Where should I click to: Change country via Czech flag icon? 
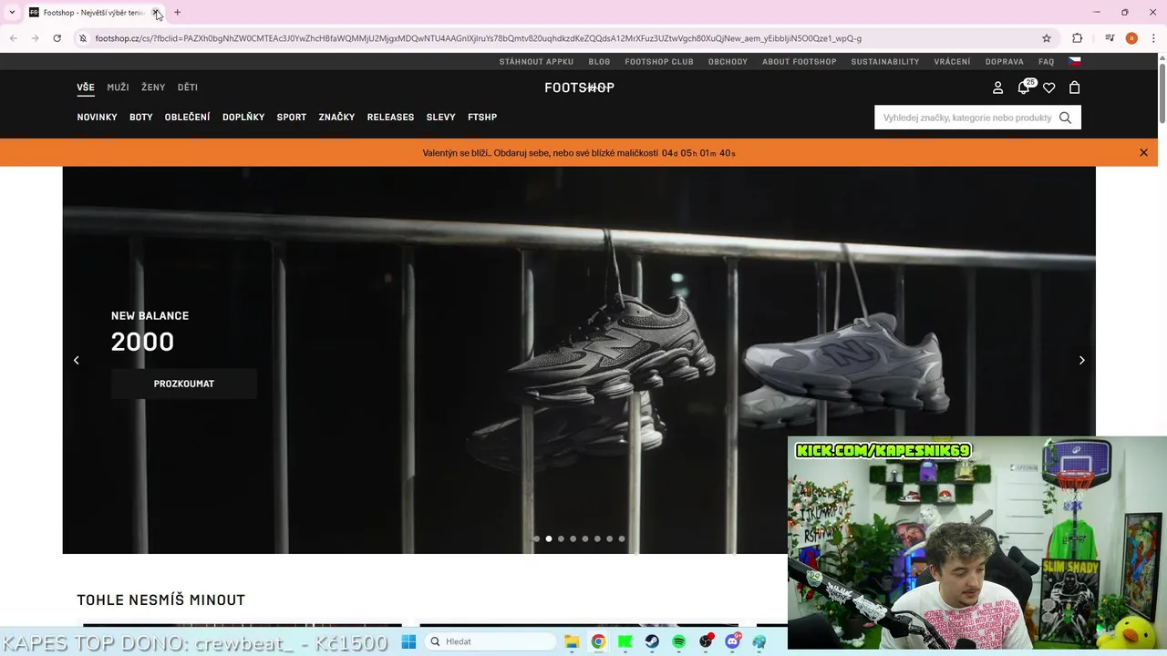click(1075, 61)
